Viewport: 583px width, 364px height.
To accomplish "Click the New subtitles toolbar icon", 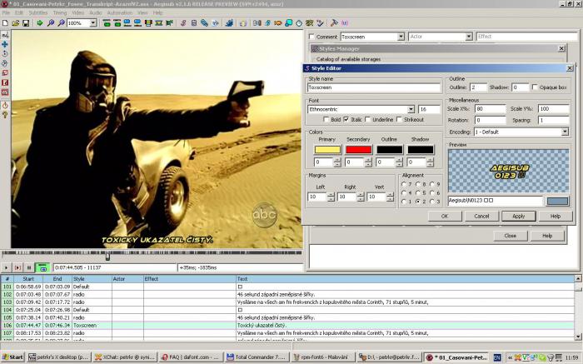I will (x=5, y=23).
